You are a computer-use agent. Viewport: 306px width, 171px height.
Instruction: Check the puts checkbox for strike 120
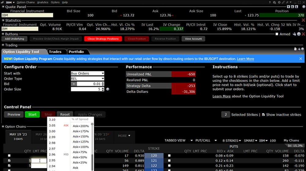tap(169, 156)
